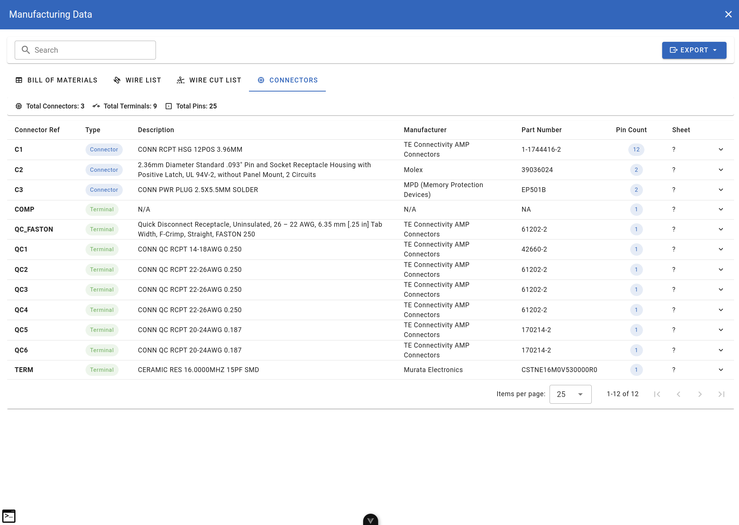Close the Manufacturing Data dialog
This screenshot has height=525, width=739.
[x=728, y=14]
